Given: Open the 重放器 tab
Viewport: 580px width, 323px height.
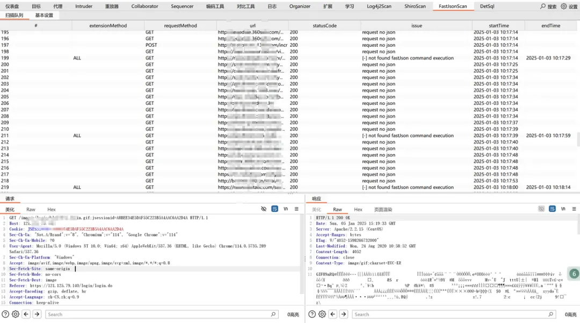Looking at the screenshot, I should [112, 6].
